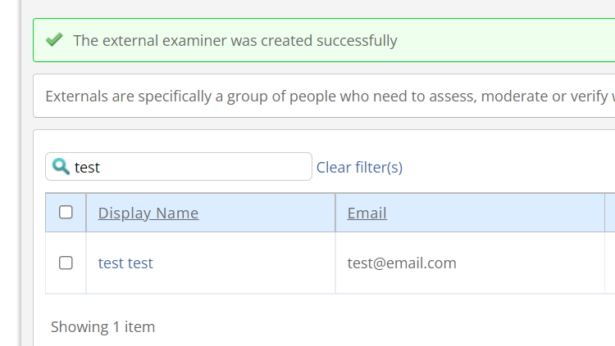Sort the table by Email column

pyautogui.click(x=367, y=213)
